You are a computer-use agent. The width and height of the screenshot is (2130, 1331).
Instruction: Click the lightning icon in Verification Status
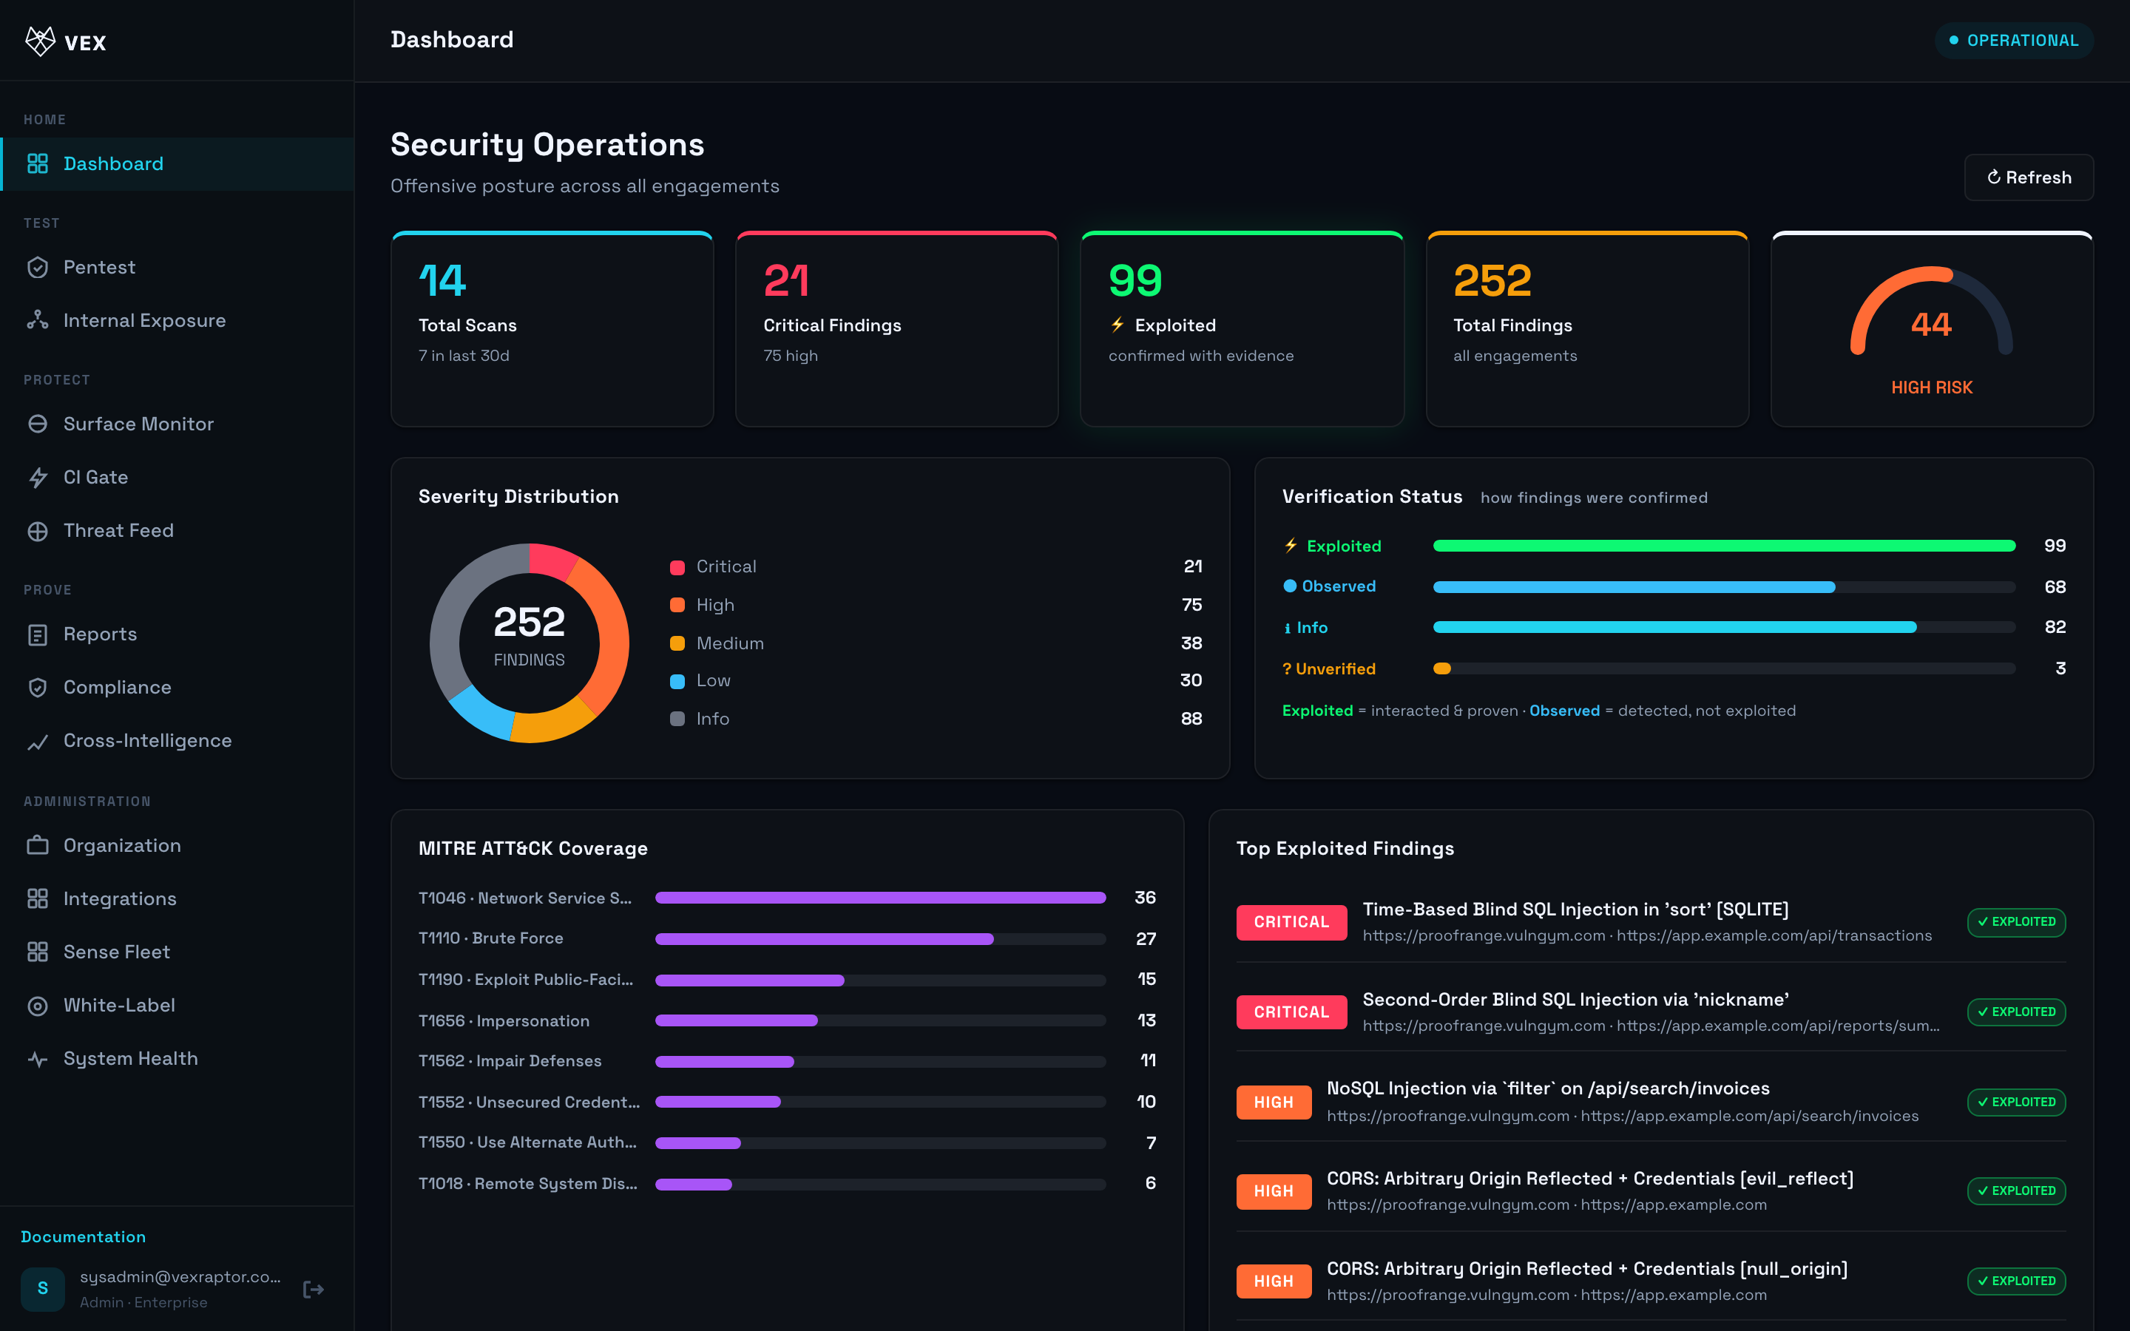coord(1291,546)
